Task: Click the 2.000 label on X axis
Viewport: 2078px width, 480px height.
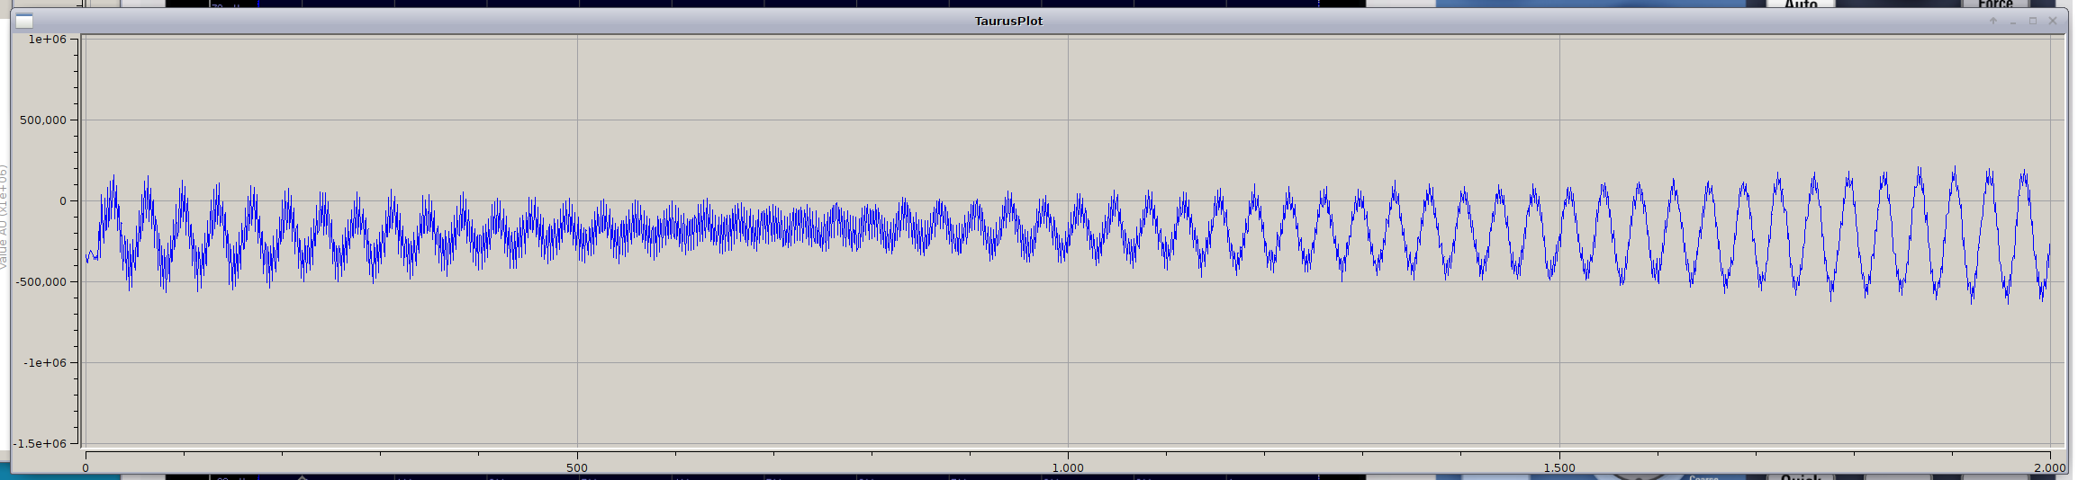Action: pyautogui.click(x=2050, y=467)
